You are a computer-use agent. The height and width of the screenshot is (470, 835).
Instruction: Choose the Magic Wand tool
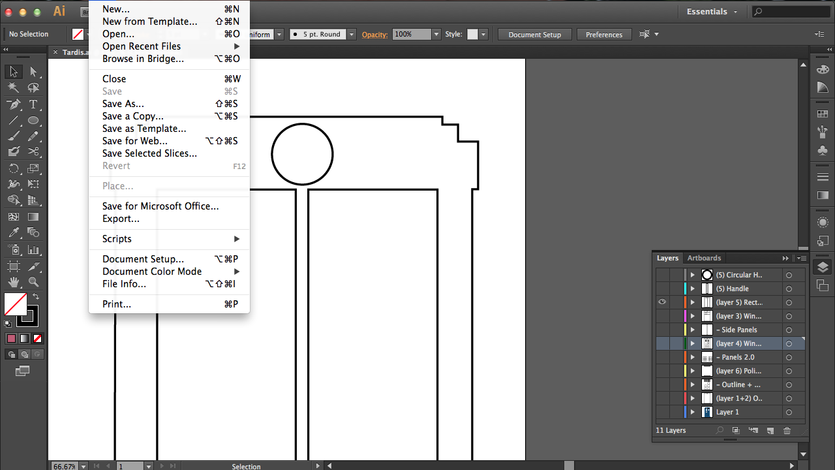pos(14,87)
